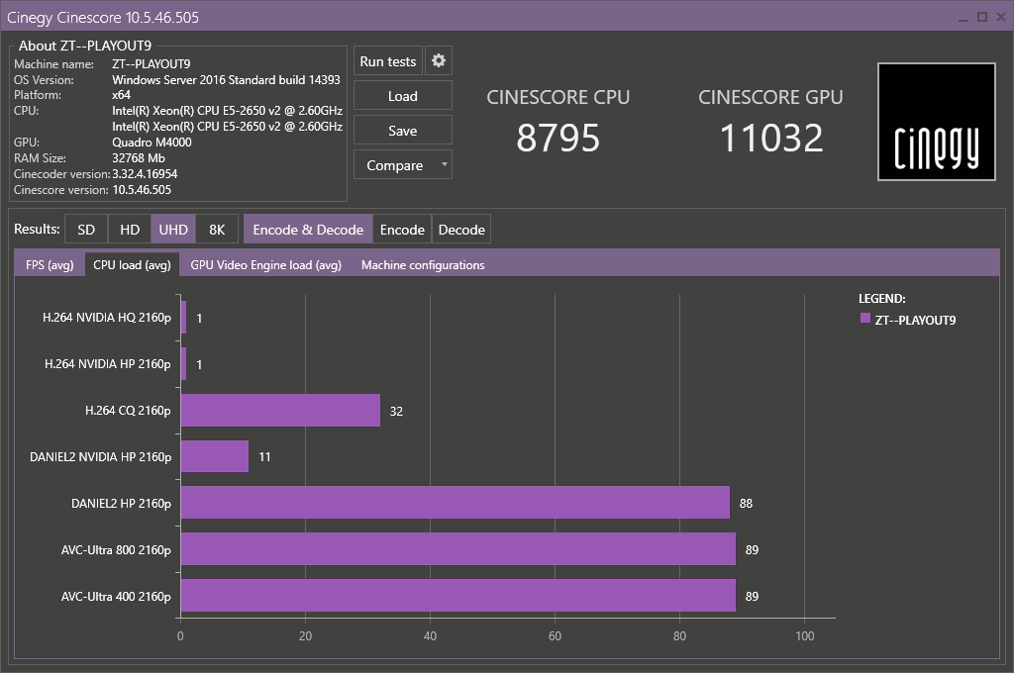Click the Compare button
This screenshot has height=673, width=1014.
point(394,165)
